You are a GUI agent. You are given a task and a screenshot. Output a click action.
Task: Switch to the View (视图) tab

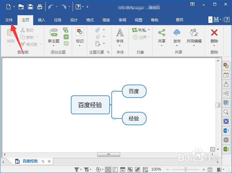pyautogui.click(x=138, y=20)
